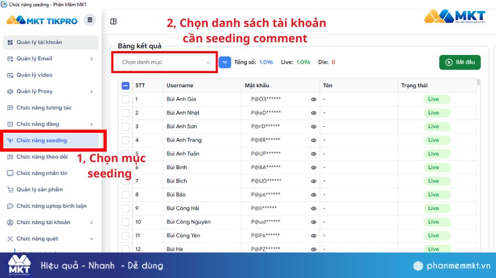Check the box for Bùi Anh Nhật

[x=126, y=113]
